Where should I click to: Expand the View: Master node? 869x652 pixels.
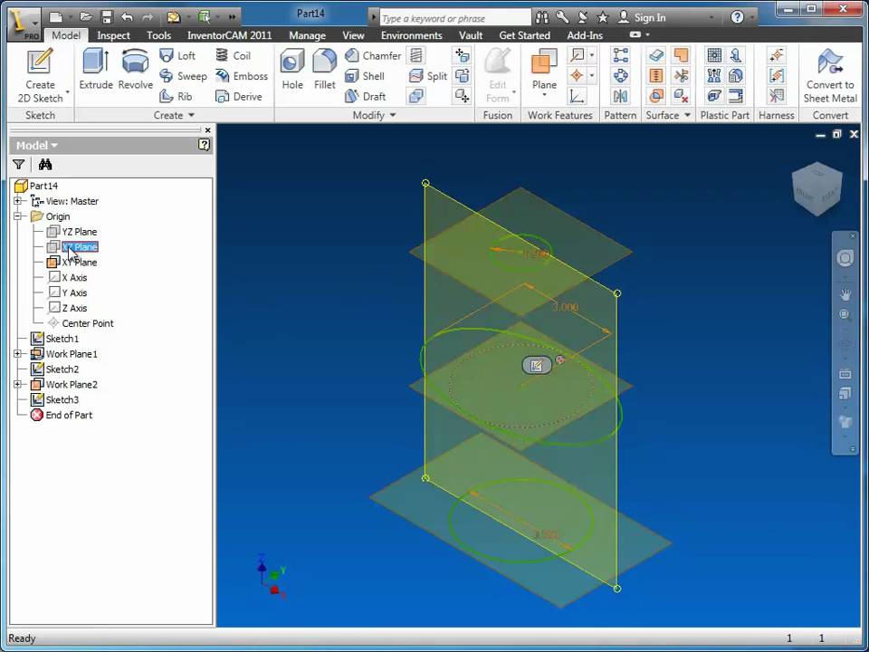click(x=18, y=201)
